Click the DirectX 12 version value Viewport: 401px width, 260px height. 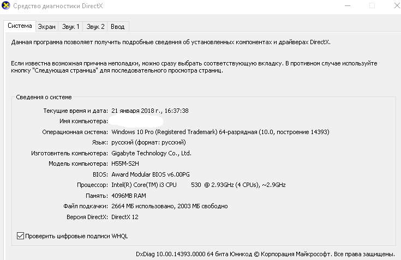(x=125, y=217)
